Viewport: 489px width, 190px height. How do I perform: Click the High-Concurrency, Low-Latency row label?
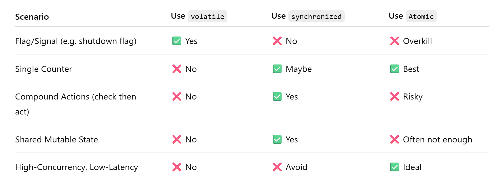[77, 167]
